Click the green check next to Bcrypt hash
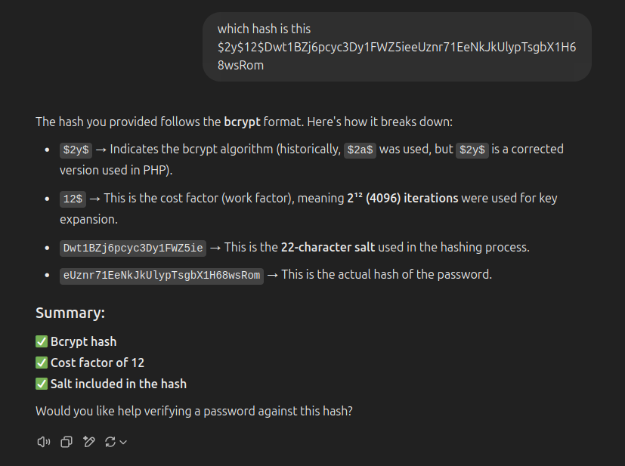The height and width of the screenshot is (466, 625). pyautogui.click(x=42, y=341)
